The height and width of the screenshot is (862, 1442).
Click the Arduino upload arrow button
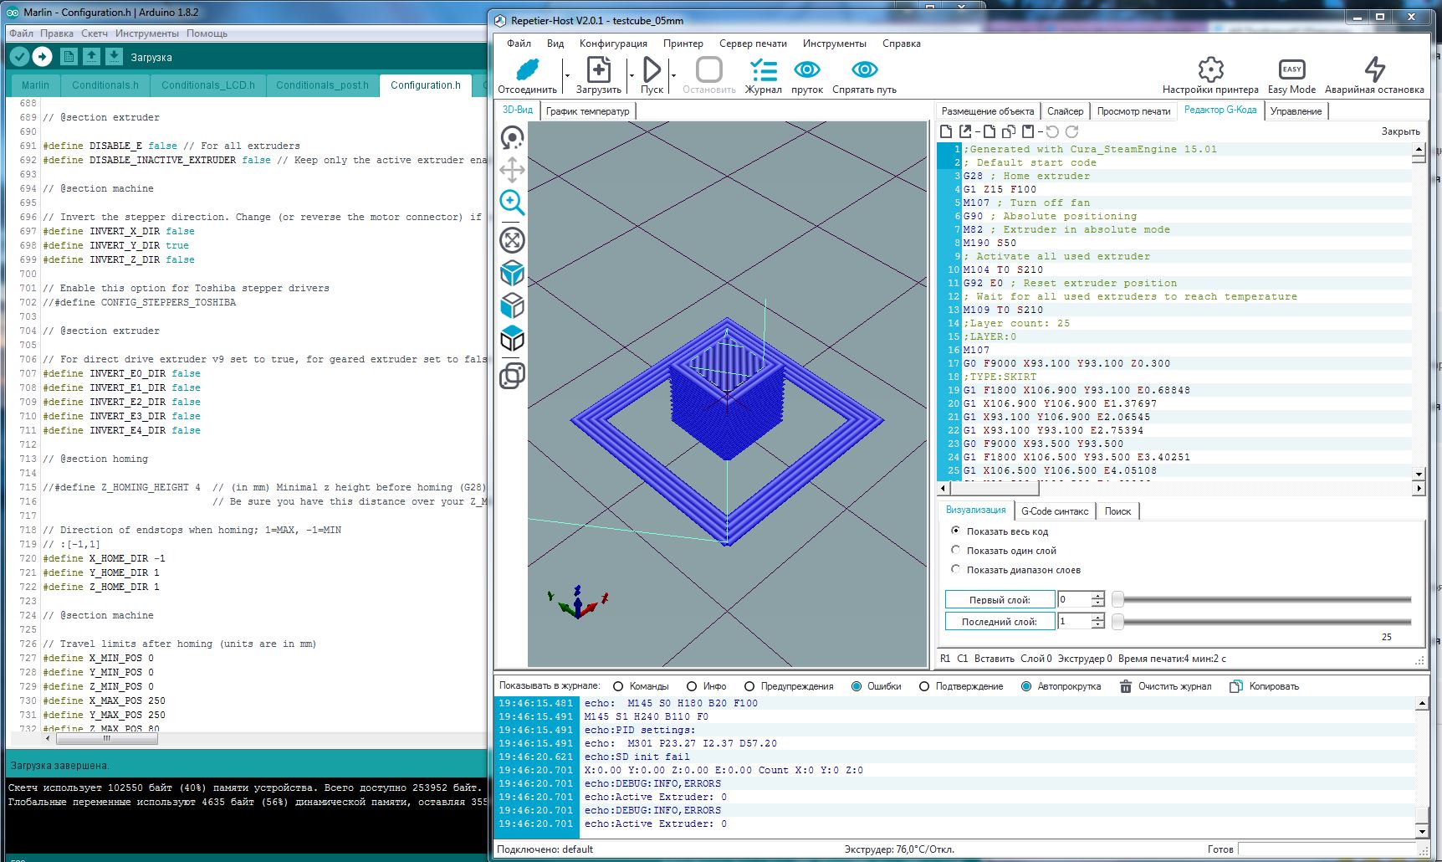43,56
